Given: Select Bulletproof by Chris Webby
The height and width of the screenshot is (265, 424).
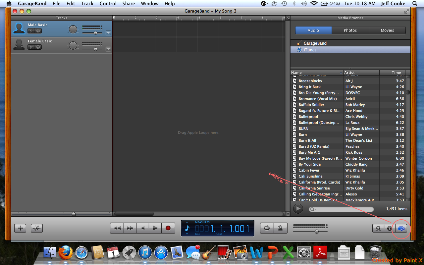Looking at the screenshot, I should tap(348, 117).
